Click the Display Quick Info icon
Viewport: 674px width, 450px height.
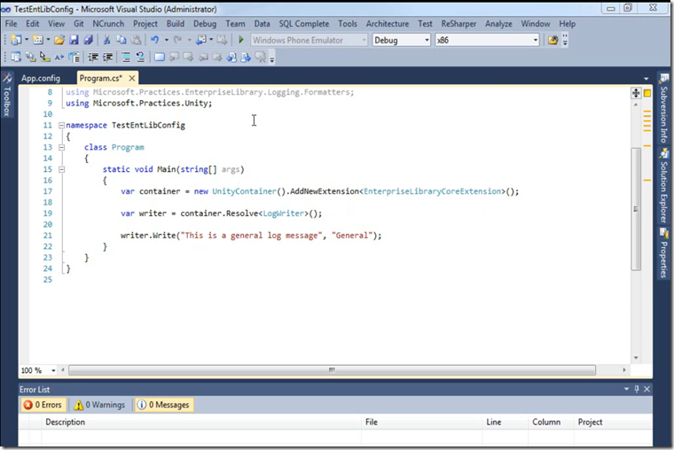(x=44, y=57)
